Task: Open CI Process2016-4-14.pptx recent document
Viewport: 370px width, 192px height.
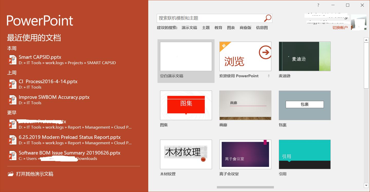Action: [73, 84]
